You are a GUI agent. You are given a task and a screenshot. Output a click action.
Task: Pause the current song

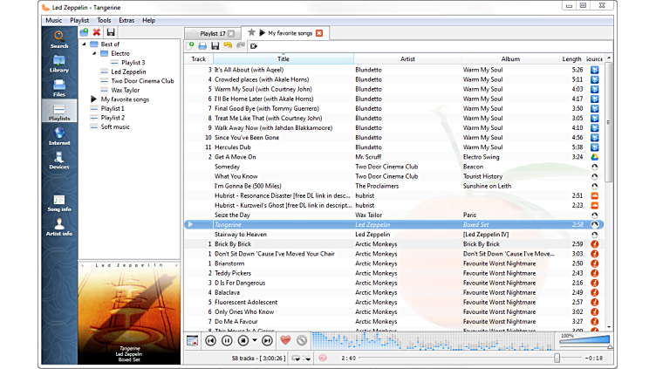228,340
